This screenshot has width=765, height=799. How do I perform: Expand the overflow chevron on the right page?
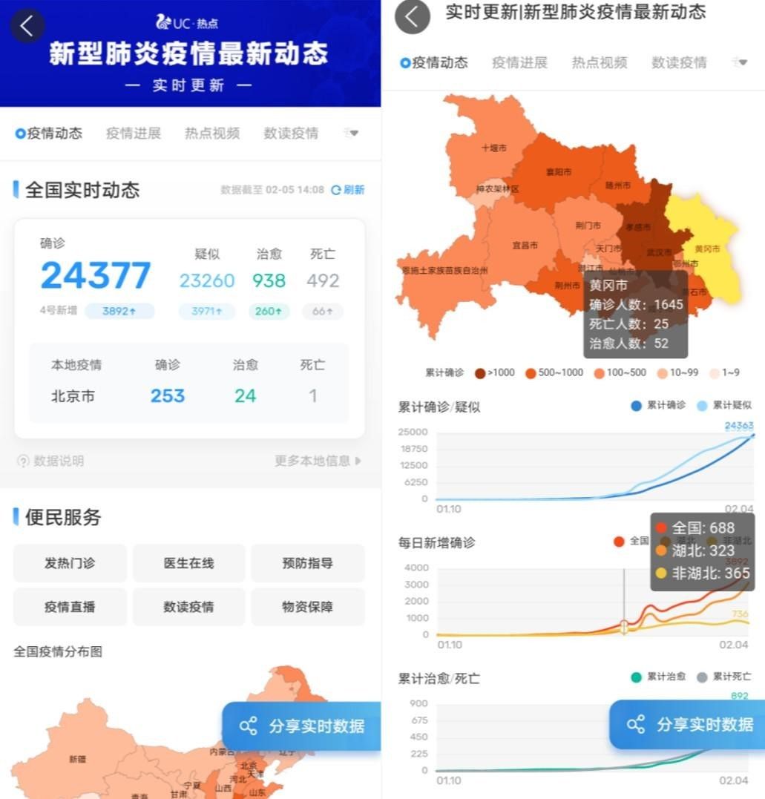[x=743, y=63]
